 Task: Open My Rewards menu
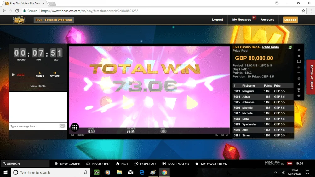tap(242, 20)
